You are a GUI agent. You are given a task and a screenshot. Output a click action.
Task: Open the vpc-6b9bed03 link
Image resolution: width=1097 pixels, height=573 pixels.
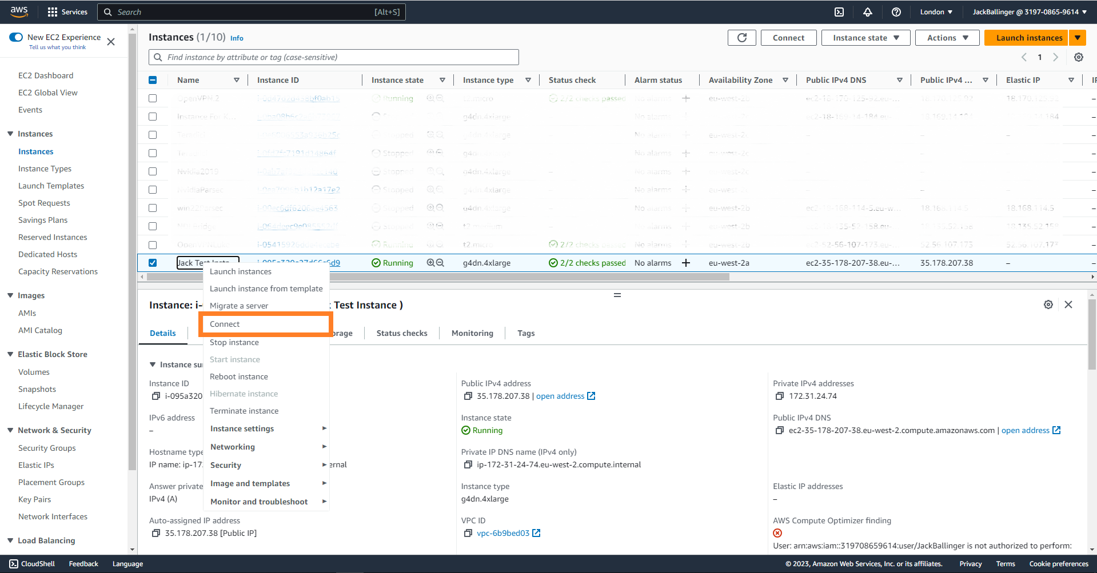(x=502, y=533)
